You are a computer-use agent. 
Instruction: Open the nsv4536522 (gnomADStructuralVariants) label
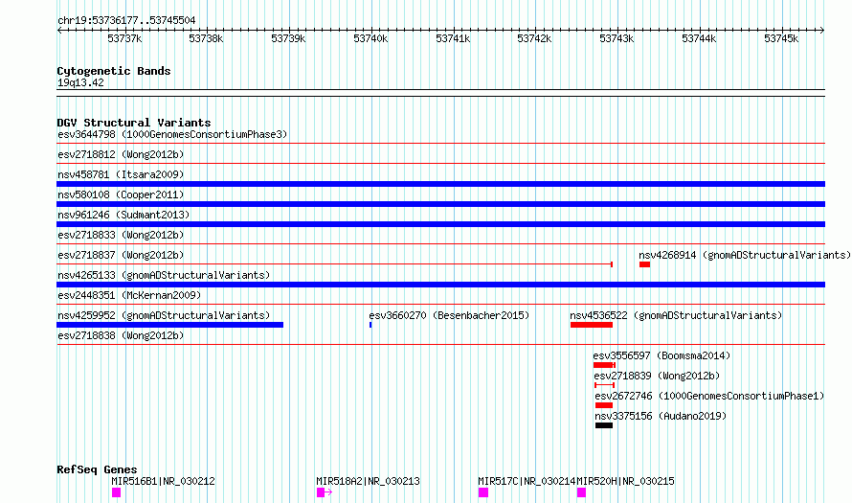click(x=676, y=315)
